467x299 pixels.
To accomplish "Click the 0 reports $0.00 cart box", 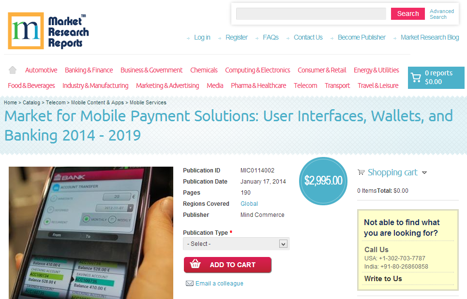I will point(436,78).
